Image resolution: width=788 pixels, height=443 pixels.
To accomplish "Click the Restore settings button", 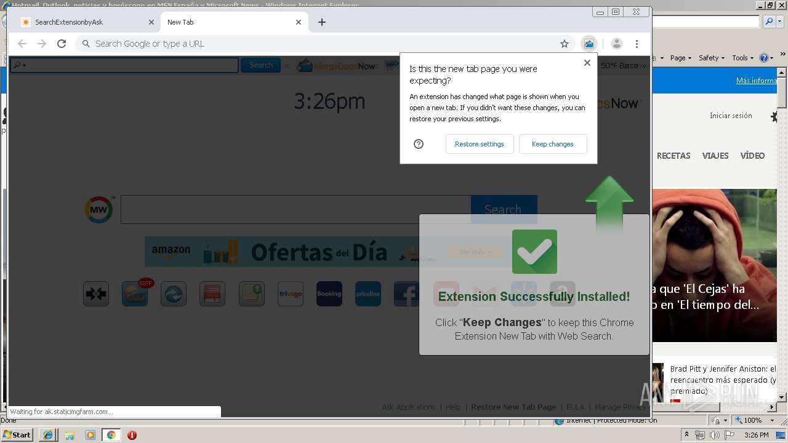I will point(479,144).
